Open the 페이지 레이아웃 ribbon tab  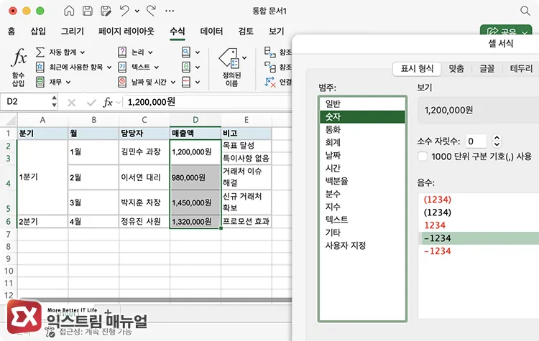tap(126, 32)
